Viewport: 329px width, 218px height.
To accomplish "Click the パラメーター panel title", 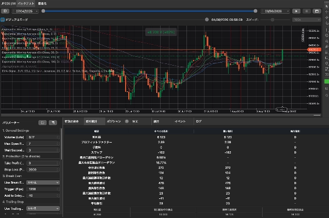I will click(11, 123).
